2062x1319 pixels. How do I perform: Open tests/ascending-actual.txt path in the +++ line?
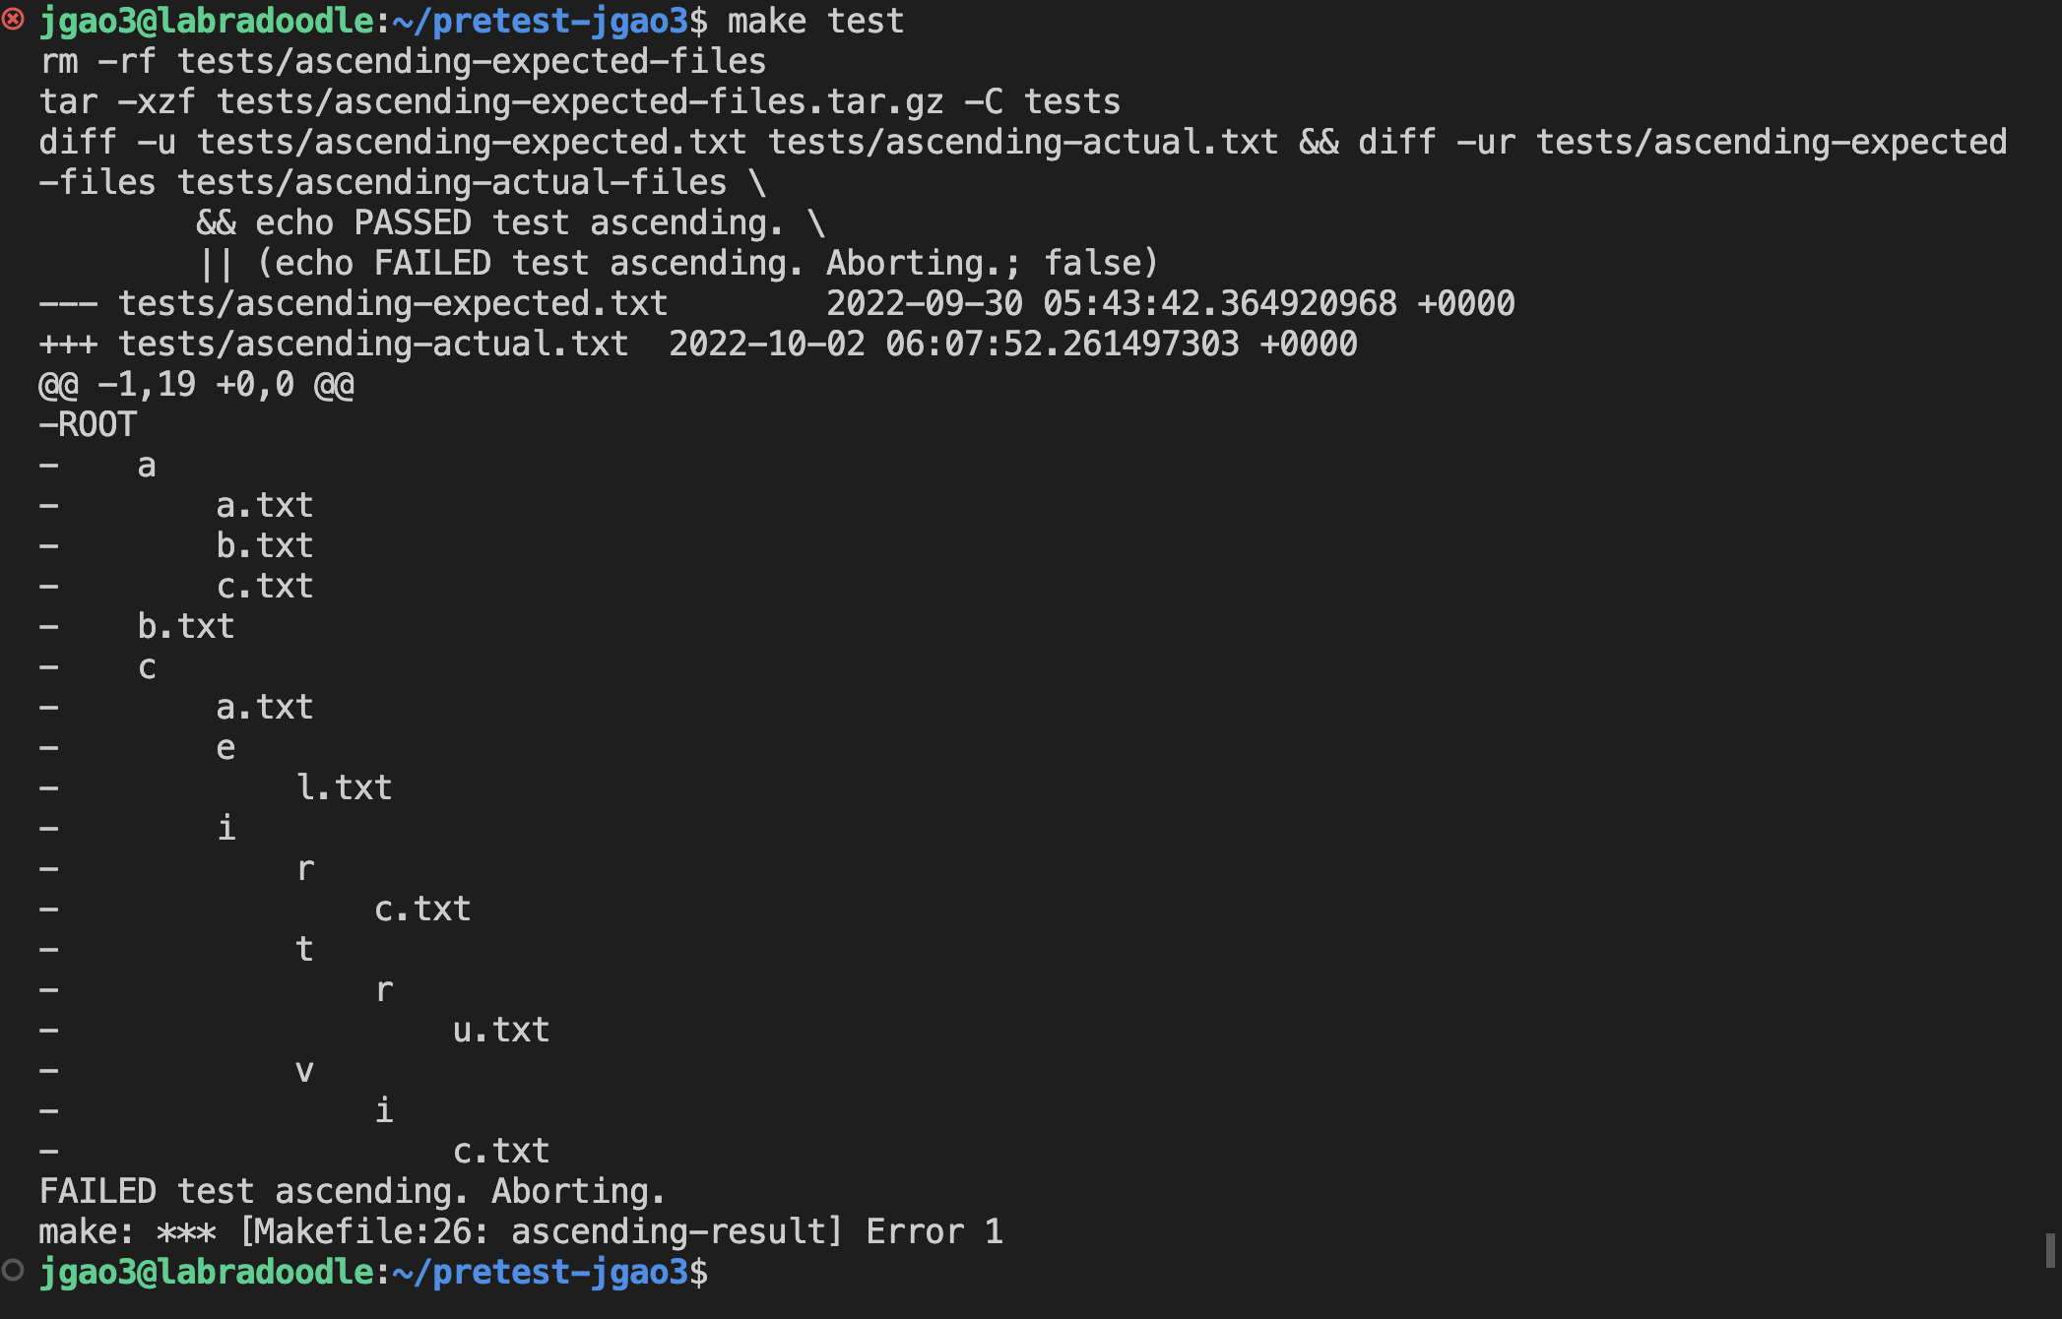coord(372,344)
